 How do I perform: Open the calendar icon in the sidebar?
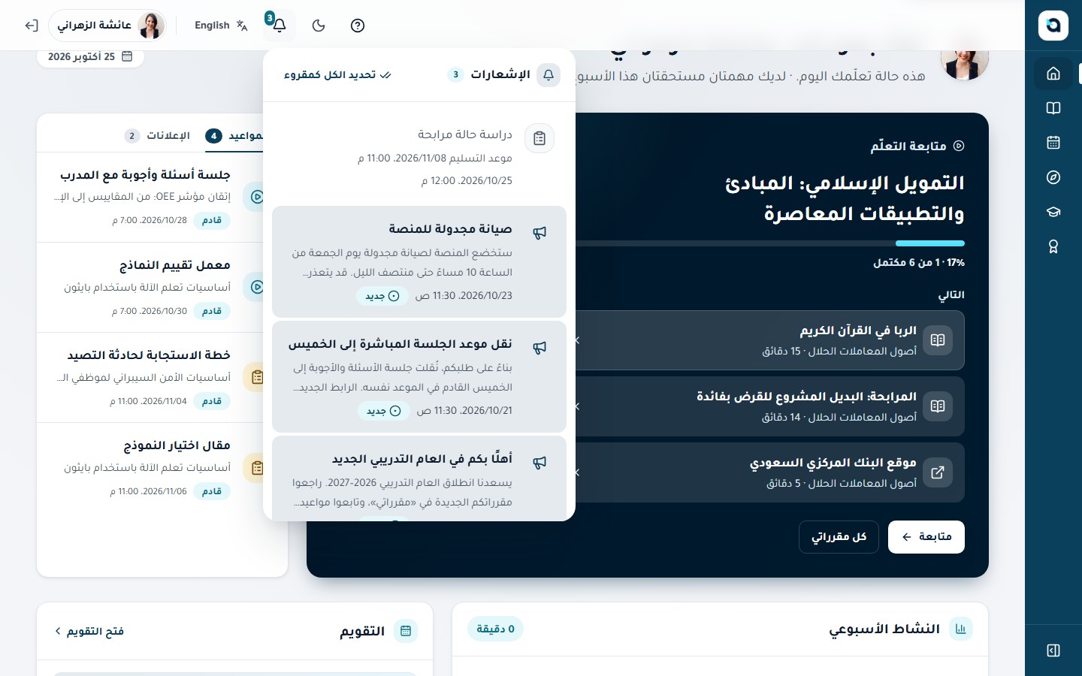tap(1053, 143)
